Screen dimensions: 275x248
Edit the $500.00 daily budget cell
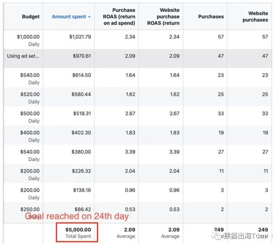(x=29, y=113)
